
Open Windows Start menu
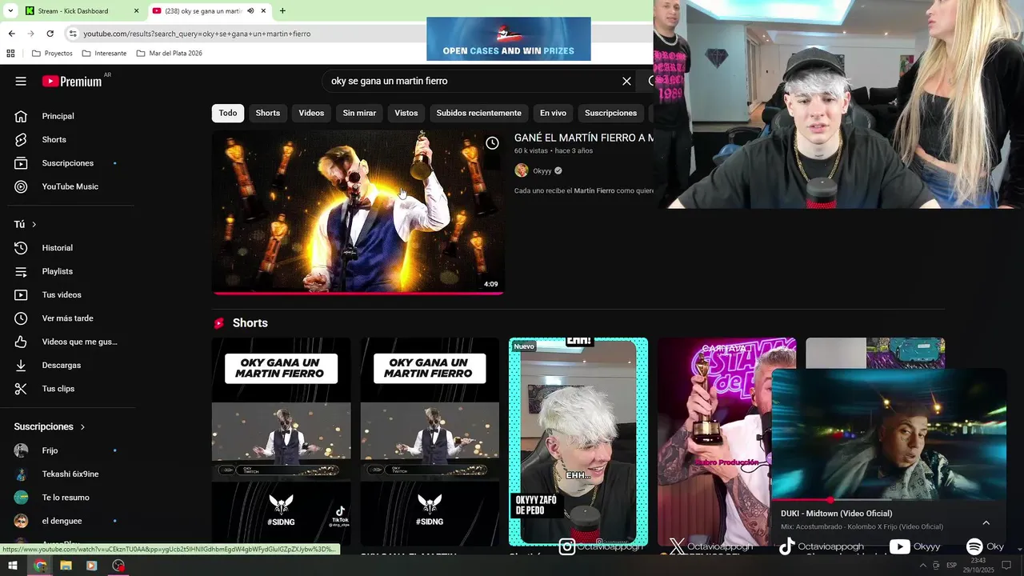pos(12,566)
